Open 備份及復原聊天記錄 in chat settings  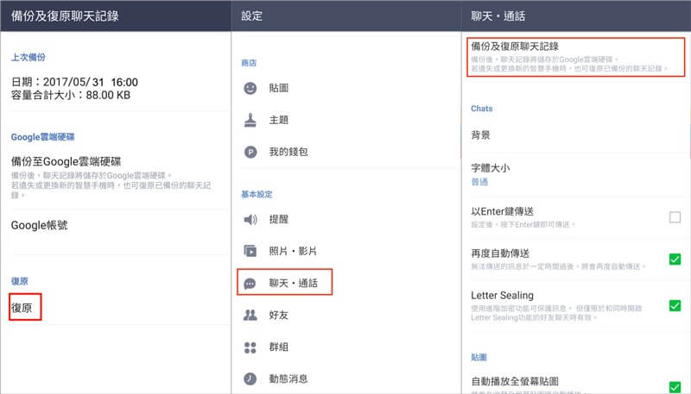[x=575, y=57]
